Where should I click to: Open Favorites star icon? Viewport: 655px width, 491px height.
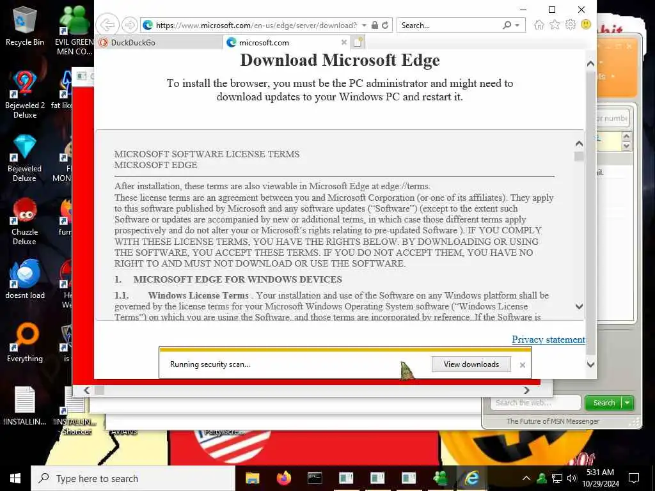555,25
